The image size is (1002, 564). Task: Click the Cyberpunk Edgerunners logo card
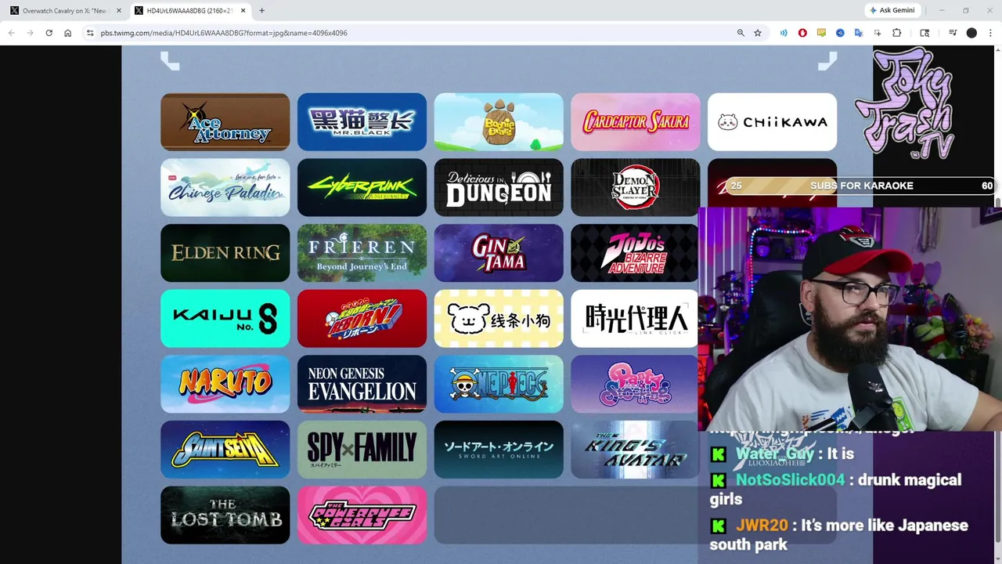coord(362,187)
